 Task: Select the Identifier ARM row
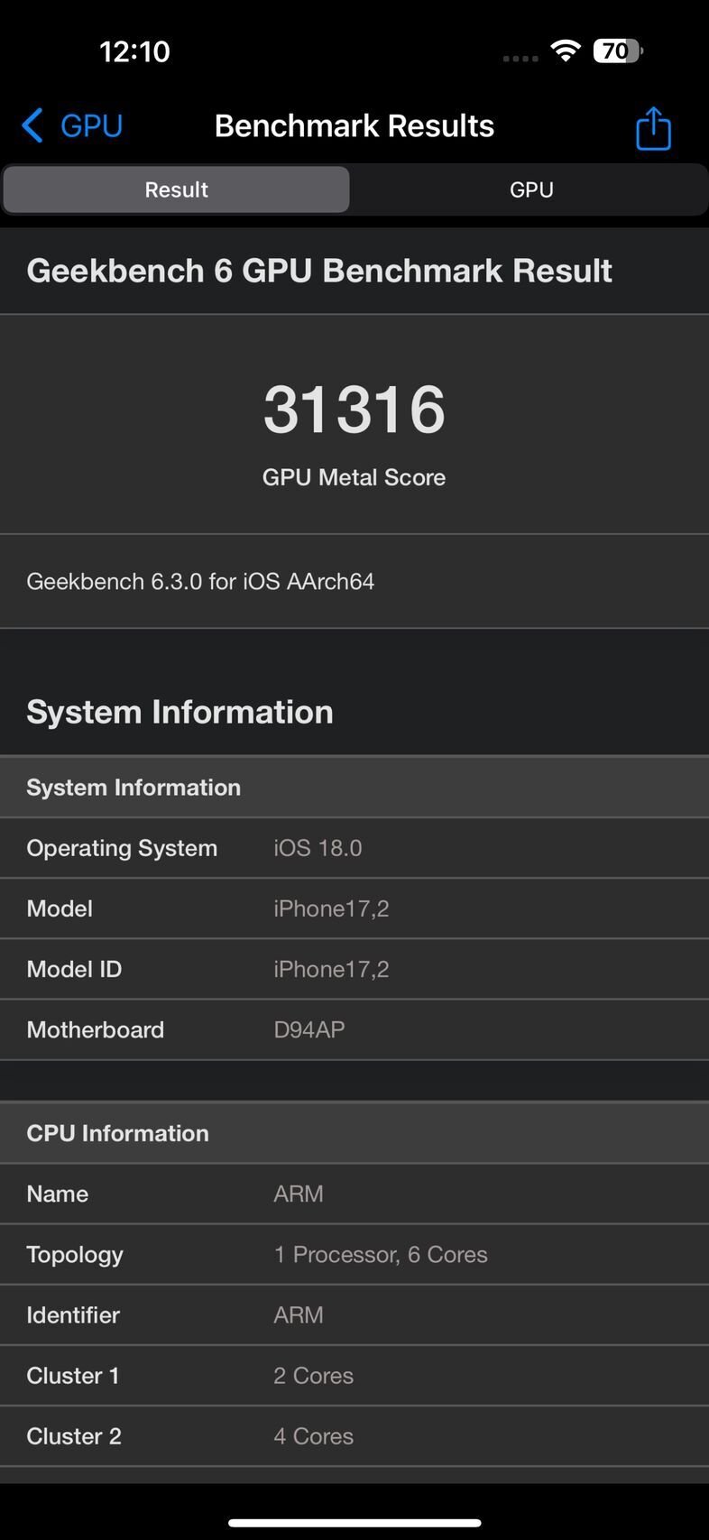pyautogui.click(x=354, y=1314)
